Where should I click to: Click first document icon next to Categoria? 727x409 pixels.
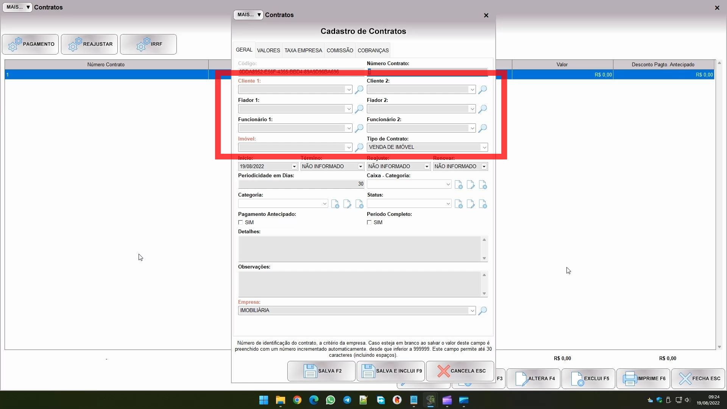point(335,204)
